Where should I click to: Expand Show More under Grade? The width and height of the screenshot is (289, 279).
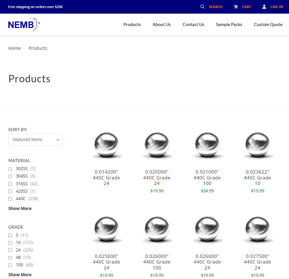20,275
